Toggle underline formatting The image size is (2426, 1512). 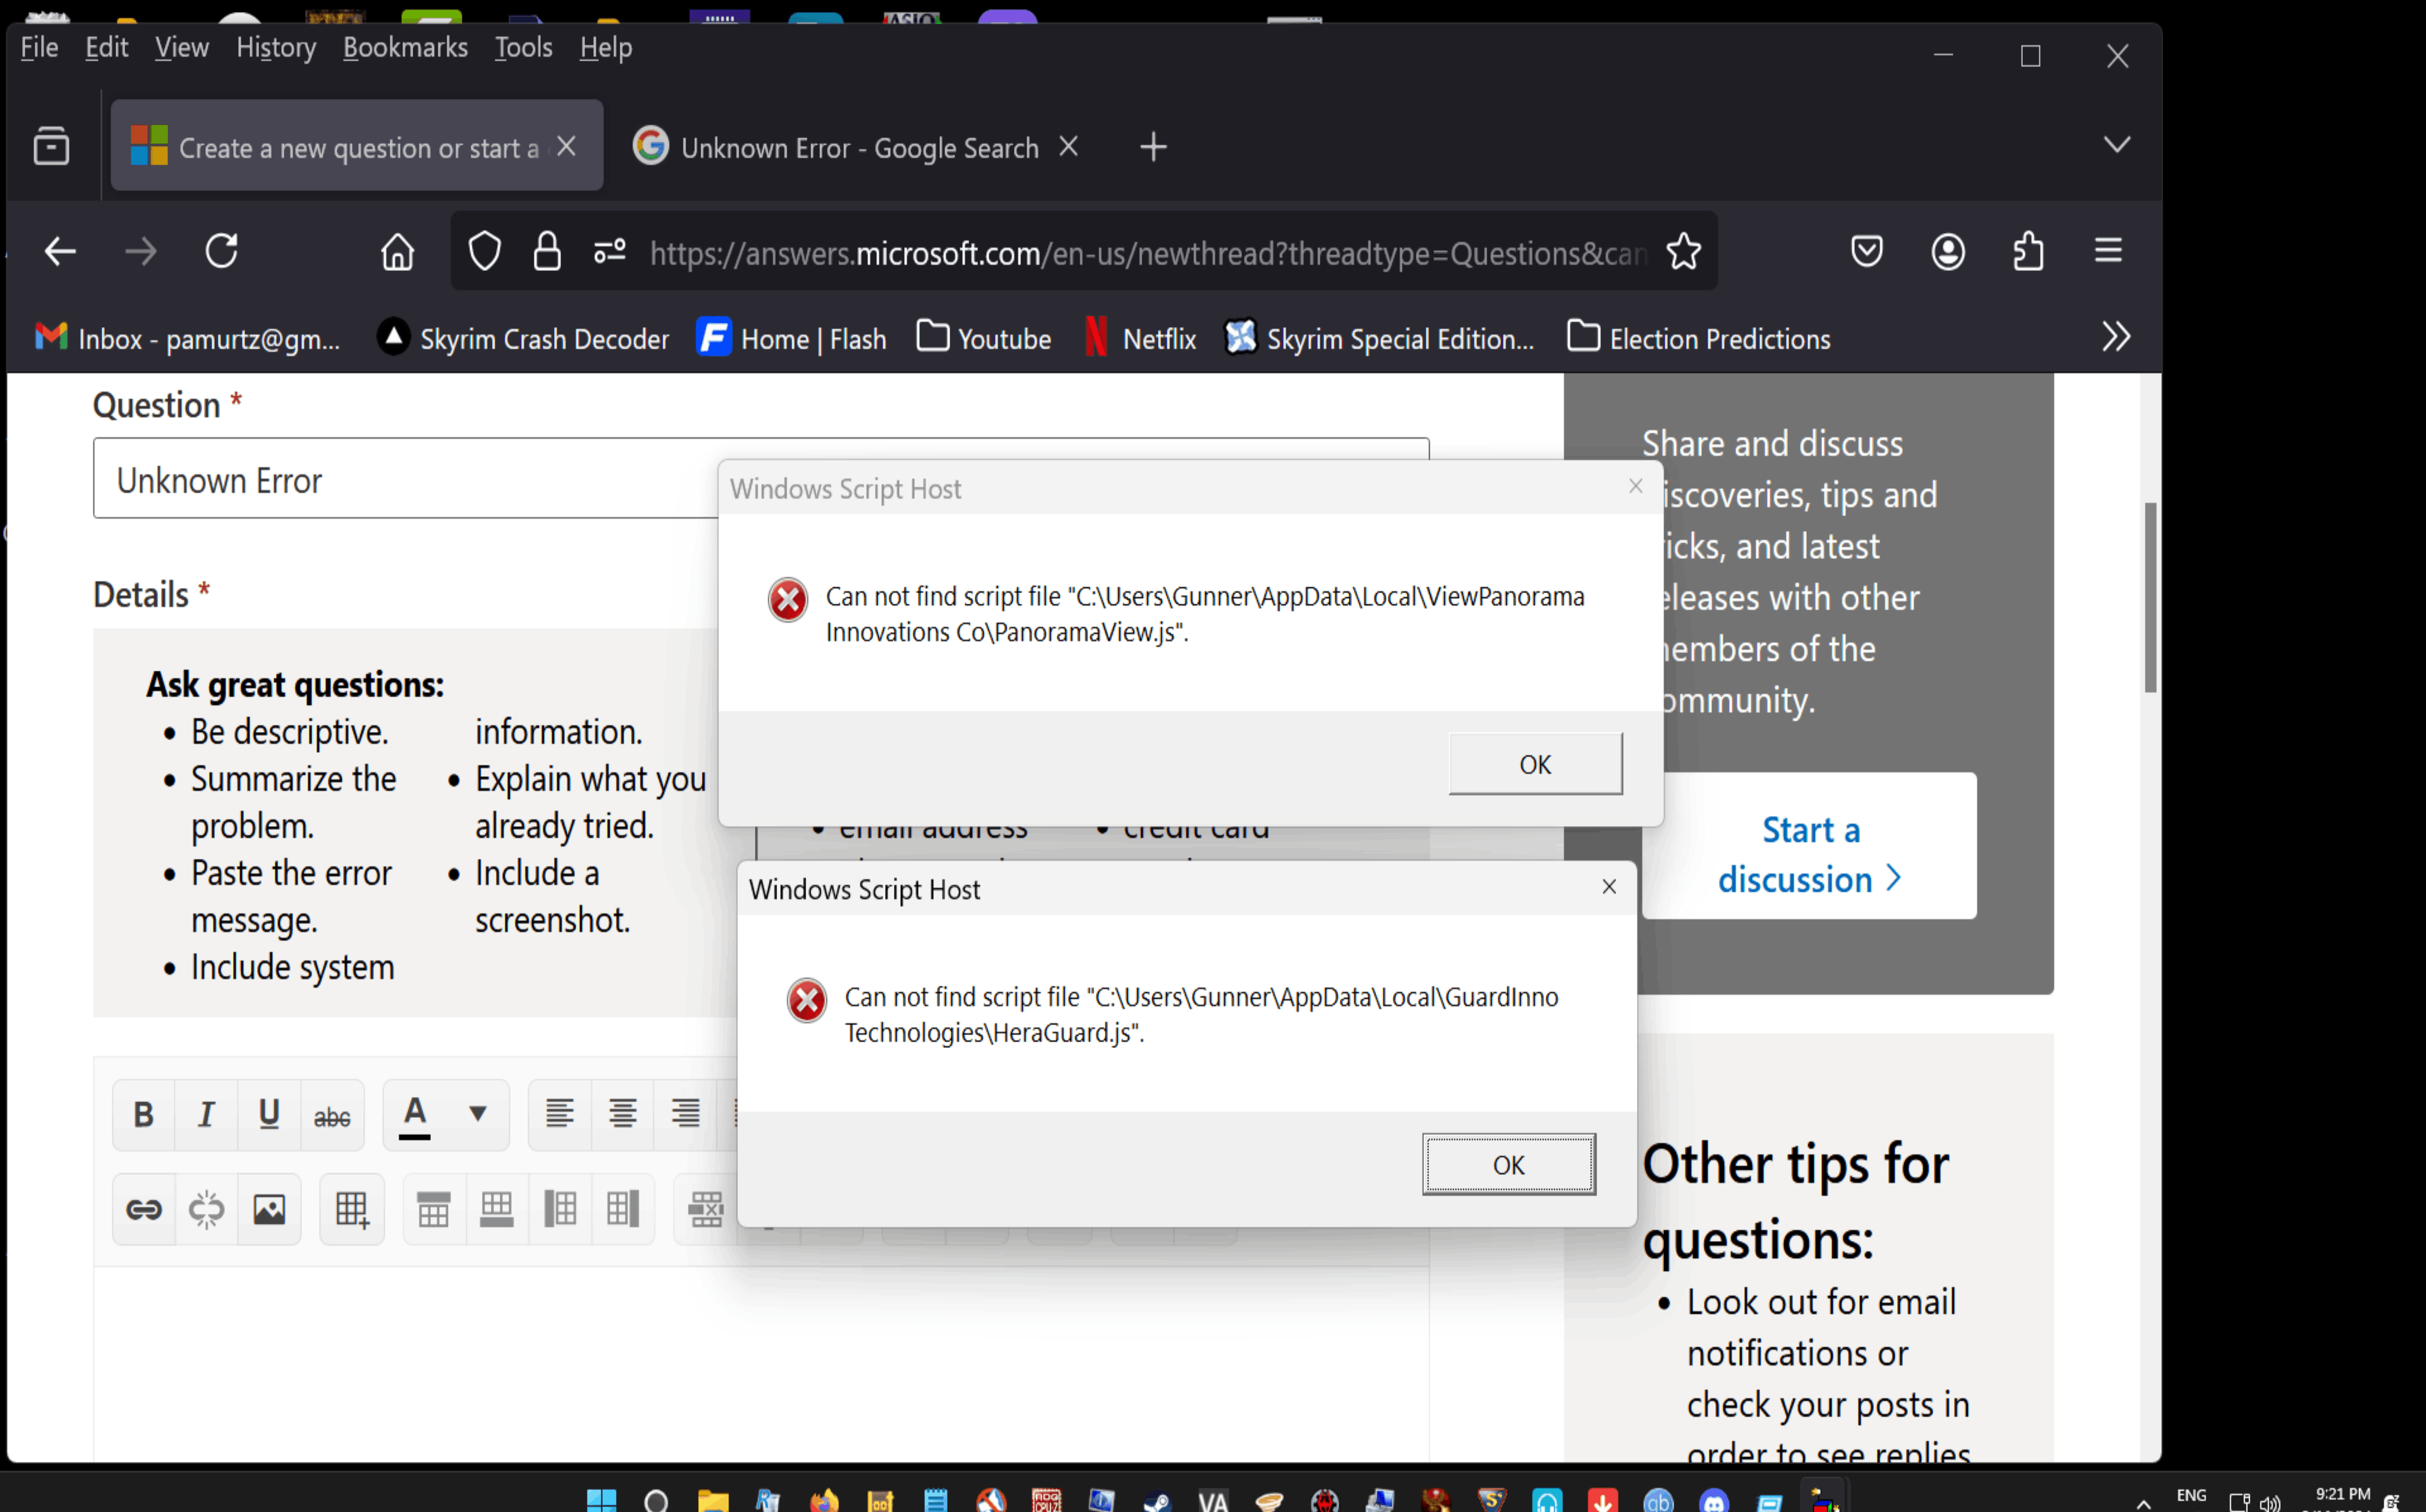pyautogui.click(x=269, y=1114)
